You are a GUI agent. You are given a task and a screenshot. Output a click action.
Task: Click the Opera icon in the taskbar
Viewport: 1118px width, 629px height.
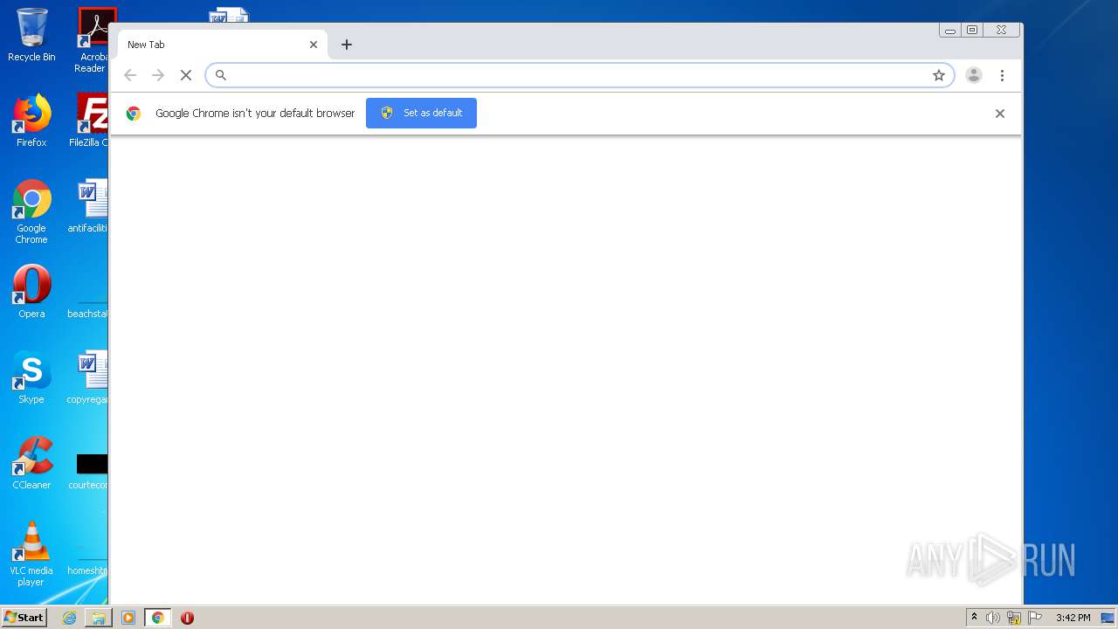187,618
